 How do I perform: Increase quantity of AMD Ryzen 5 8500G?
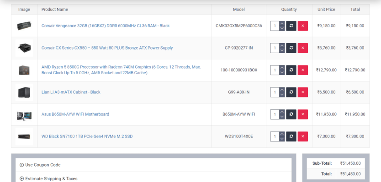point(282,68)
